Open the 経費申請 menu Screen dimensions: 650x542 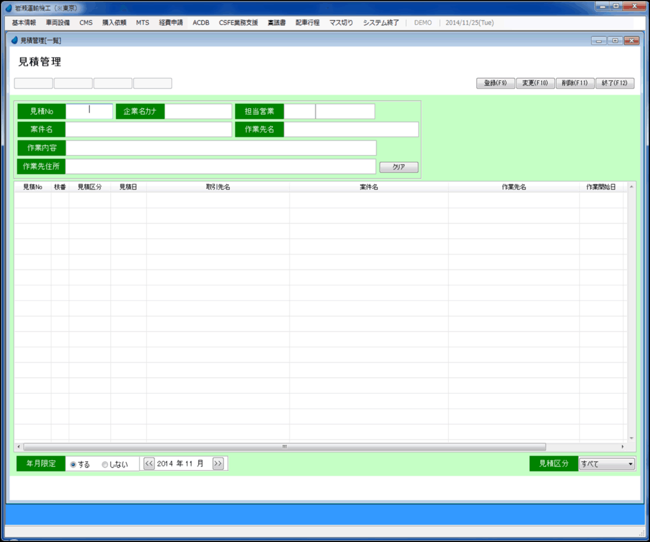(171, 22)
